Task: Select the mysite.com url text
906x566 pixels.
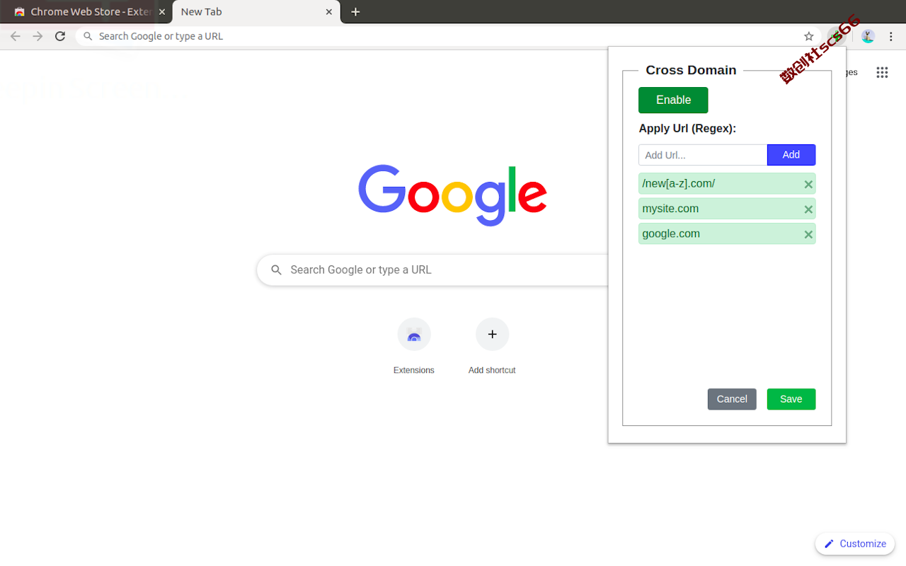Action: 670,208
